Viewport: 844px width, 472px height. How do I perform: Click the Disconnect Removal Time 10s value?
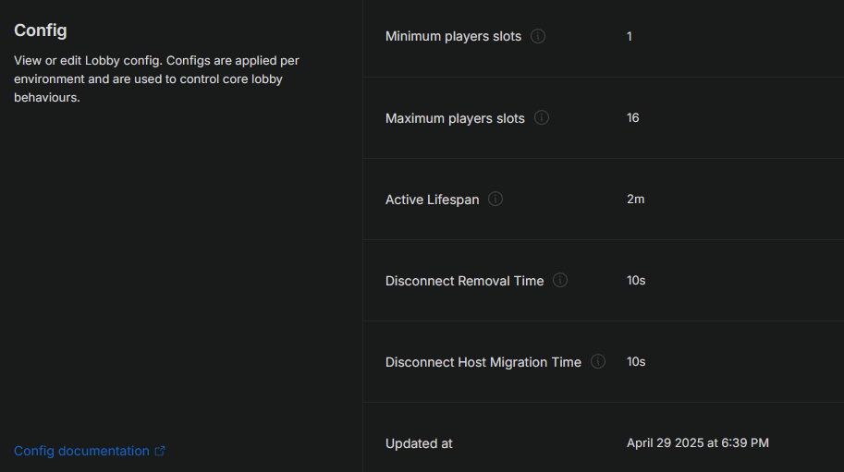(636, 281)
